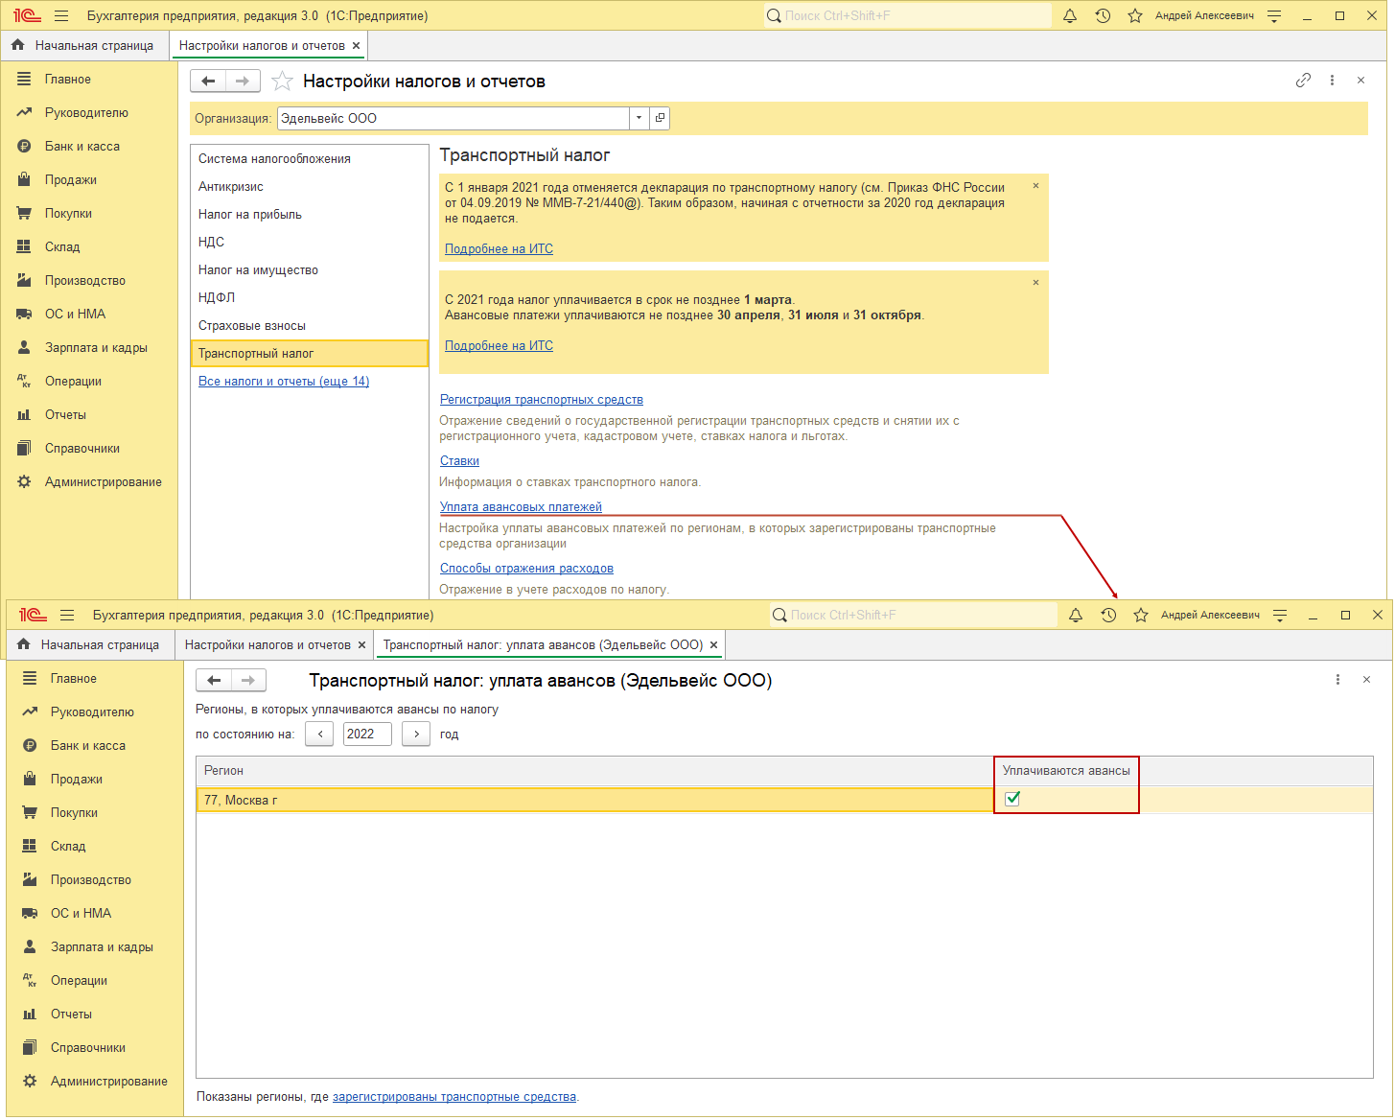Open hamburger menu in lower window title bar
This screenshot has height=1120, width=1395.
(67, 616)
